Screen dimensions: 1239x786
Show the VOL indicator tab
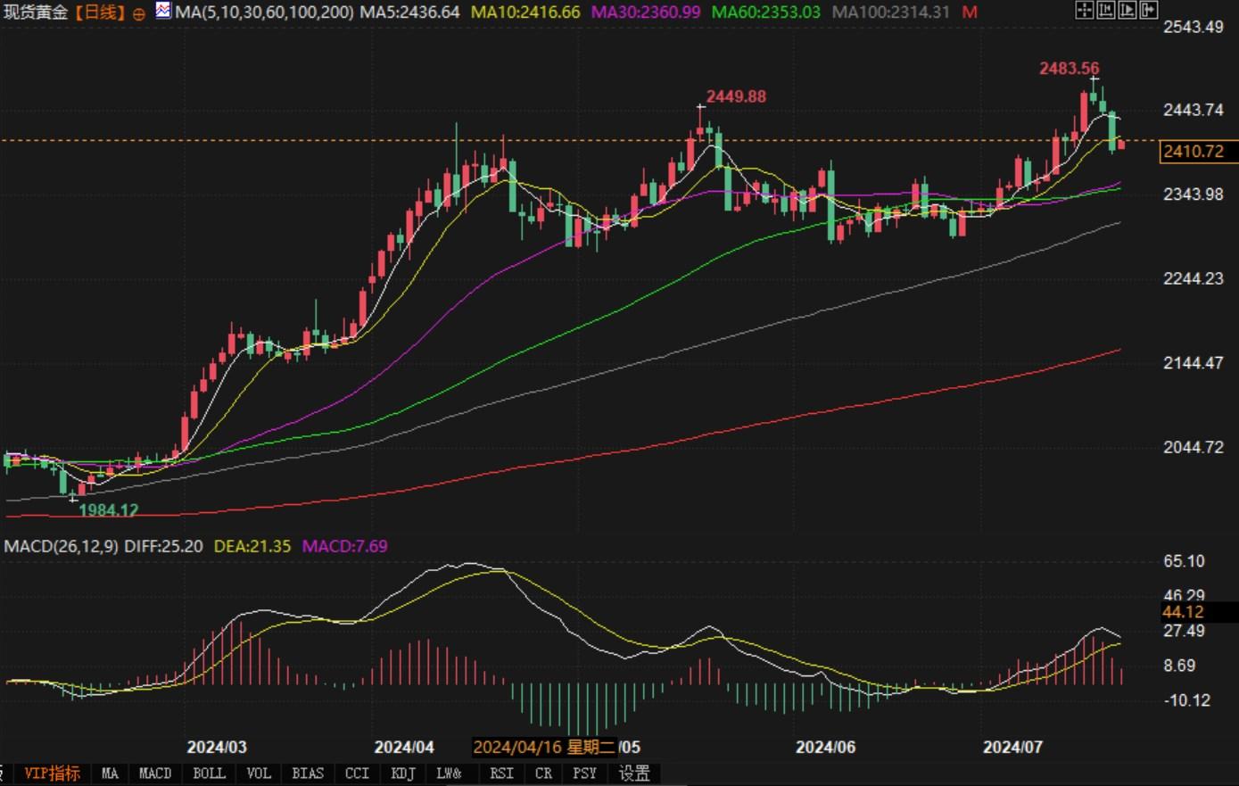(x=258, y=774)
